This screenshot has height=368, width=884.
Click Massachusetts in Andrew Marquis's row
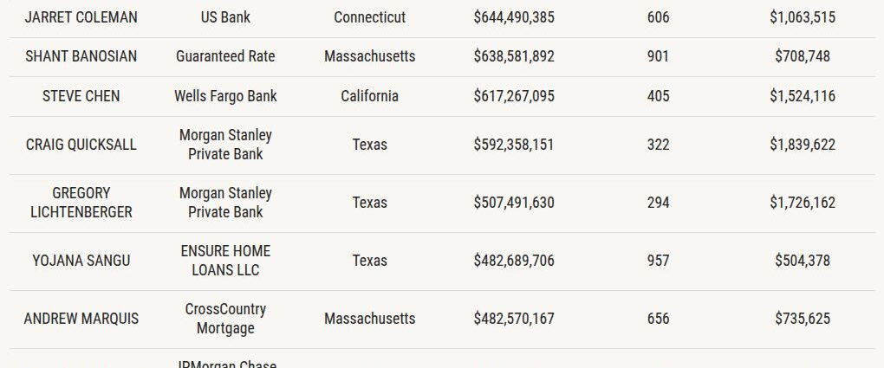(370, 319)
